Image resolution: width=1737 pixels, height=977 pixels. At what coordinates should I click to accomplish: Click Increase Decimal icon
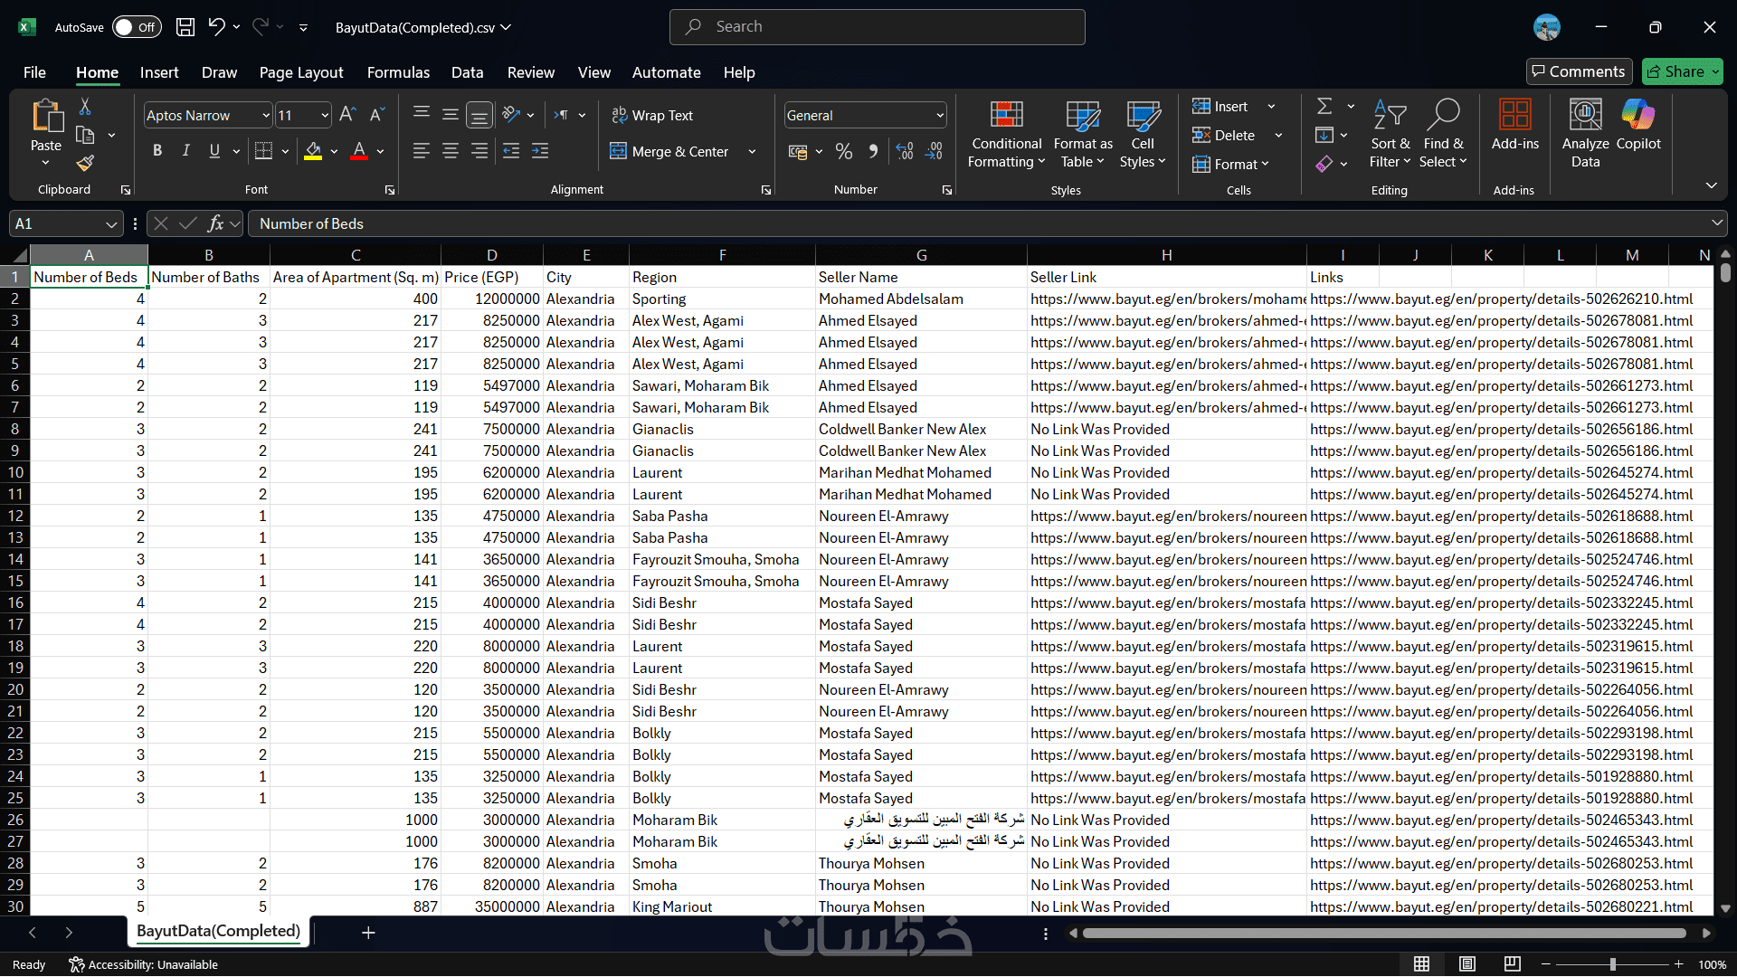pos(905,151)
